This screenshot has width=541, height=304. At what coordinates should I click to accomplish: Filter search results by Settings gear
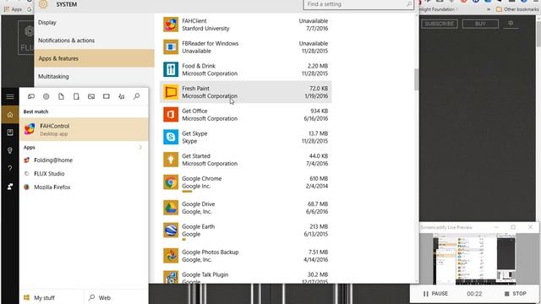(x=46, y=96)
